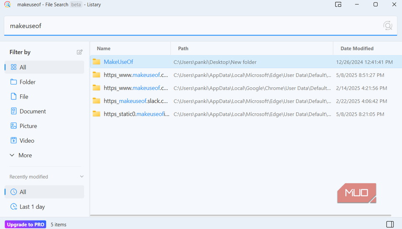Click date 5/8/2025 8:51:27 PM
The height and width of the screenshot is (229, 402).
[360, 75]
